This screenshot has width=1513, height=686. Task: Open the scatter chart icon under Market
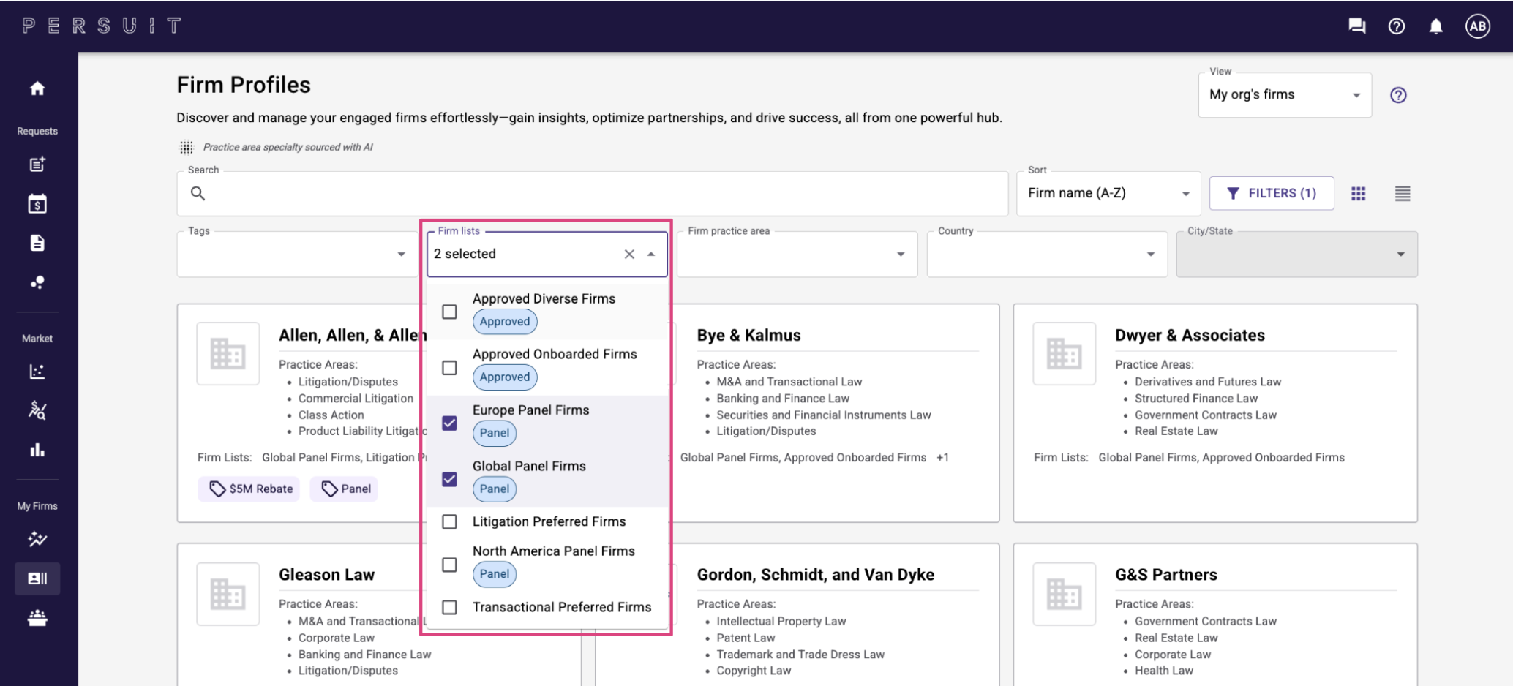pos(37,372)
